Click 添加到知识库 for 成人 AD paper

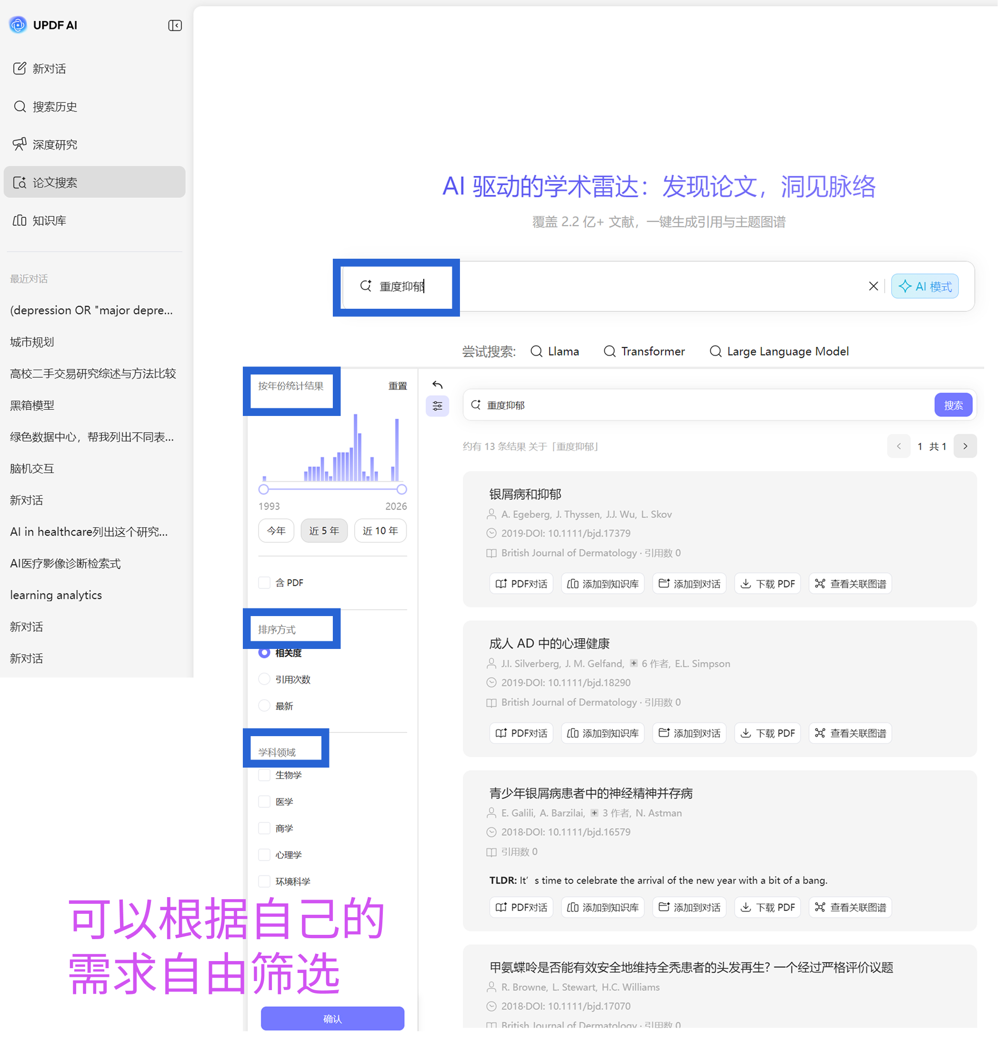click(603, 733)
